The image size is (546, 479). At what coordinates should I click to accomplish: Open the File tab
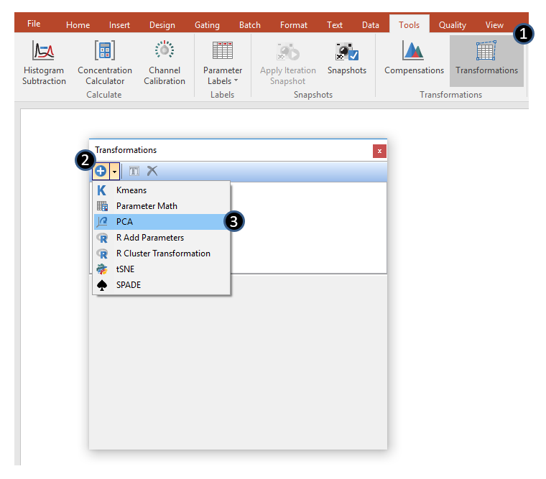tap(34, 24)
